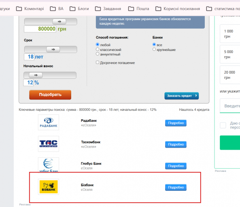Open Подробно for Радабанк
This screenshot has width=240, height=207.
click(x=176, y=123)
